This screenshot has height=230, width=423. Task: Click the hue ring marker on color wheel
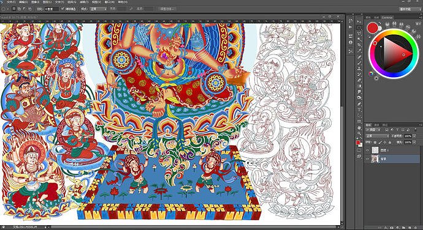coord(375,43)
